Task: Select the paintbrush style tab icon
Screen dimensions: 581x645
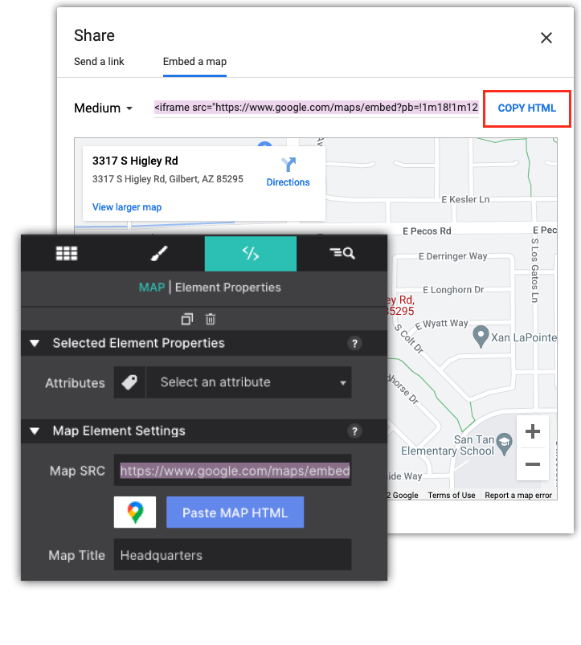Action: tap(159, 253)
